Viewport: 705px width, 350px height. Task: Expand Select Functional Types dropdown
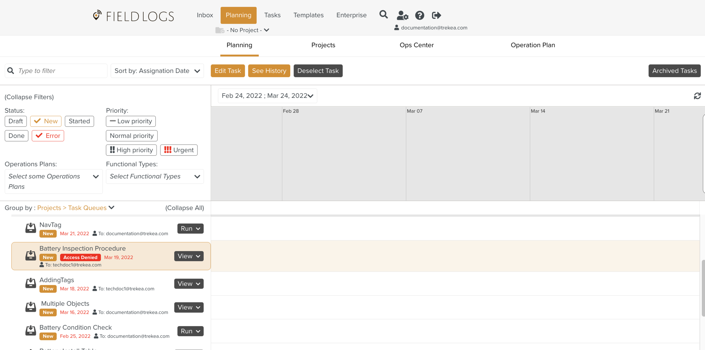tap(155, 176)
